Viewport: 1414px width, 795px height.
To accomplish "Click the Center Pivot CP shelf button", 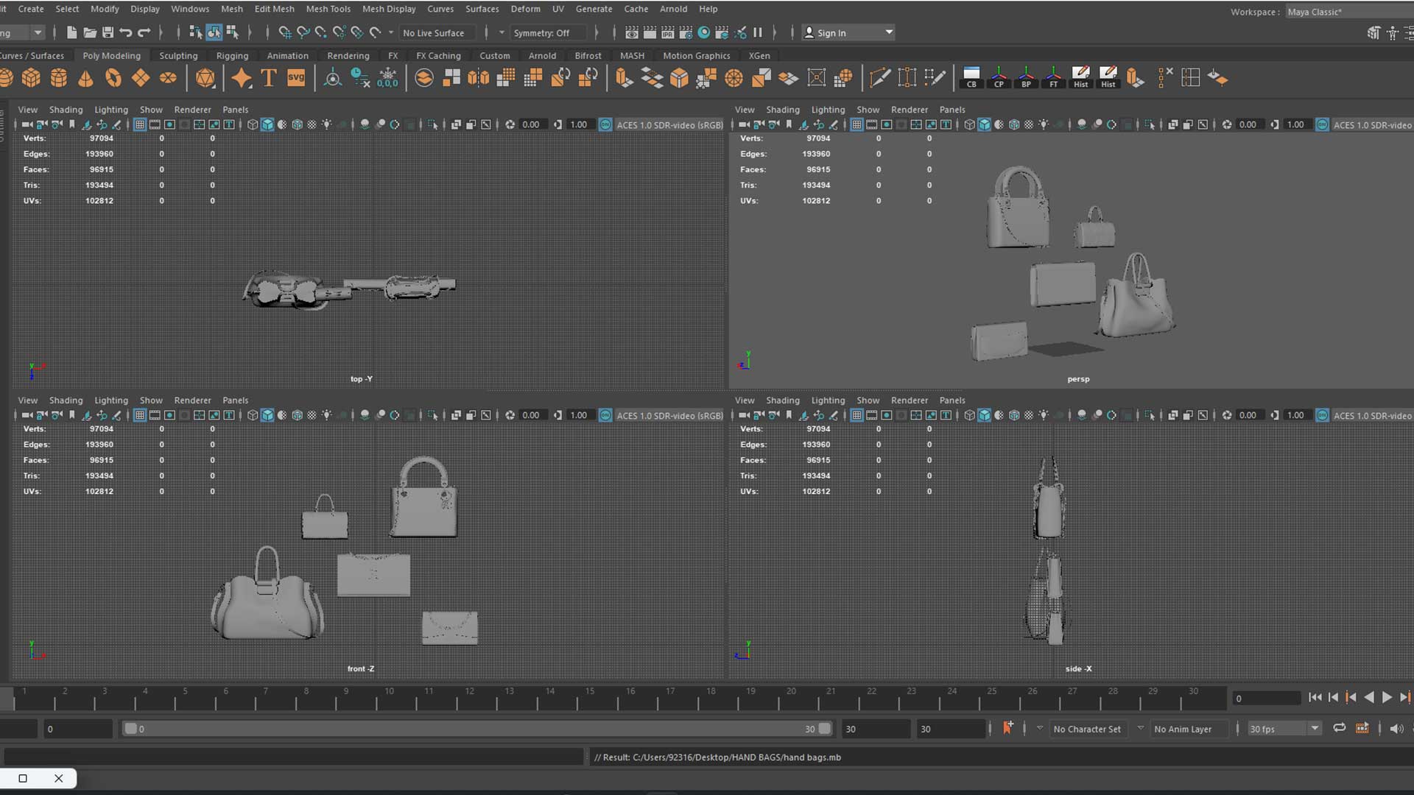I will pyautogui.click(x=999, y=78).
